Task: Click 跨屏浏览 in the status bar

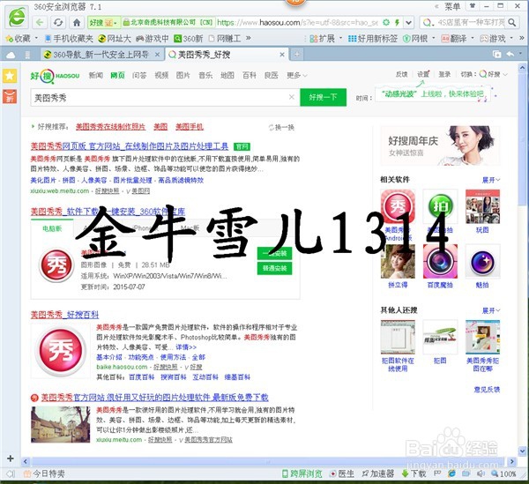Action: 302,473
